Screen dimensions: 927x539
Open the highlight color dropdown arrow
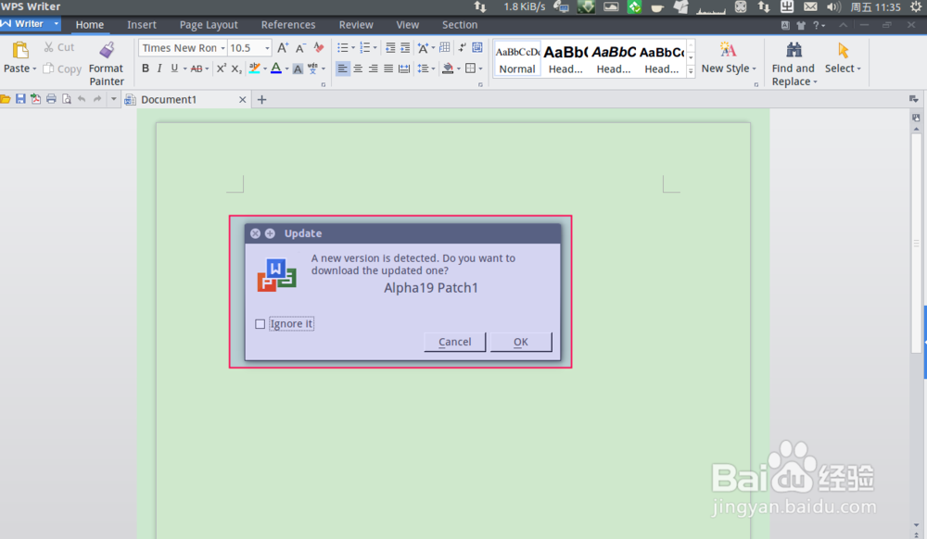coord(265,69)
